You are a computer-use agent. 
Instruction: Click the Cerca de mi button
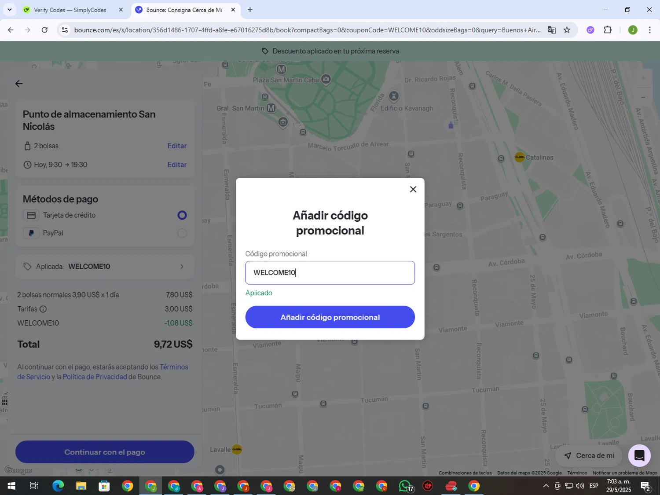[589, 455]
